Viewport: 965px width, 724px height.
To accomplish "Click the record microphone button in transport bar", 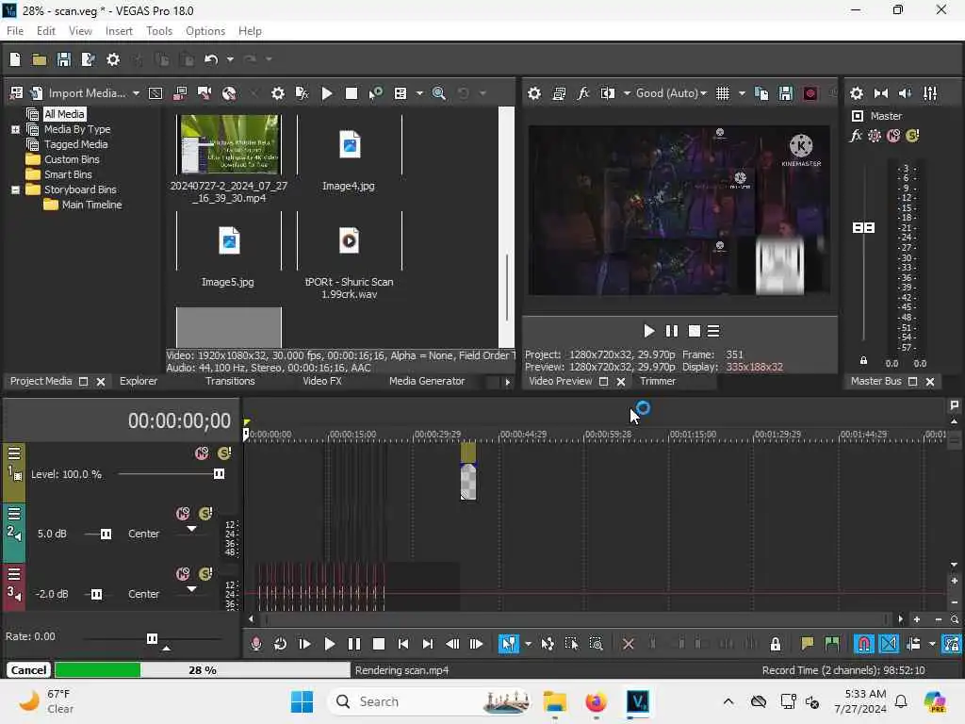I will click(x=256, y=644).
